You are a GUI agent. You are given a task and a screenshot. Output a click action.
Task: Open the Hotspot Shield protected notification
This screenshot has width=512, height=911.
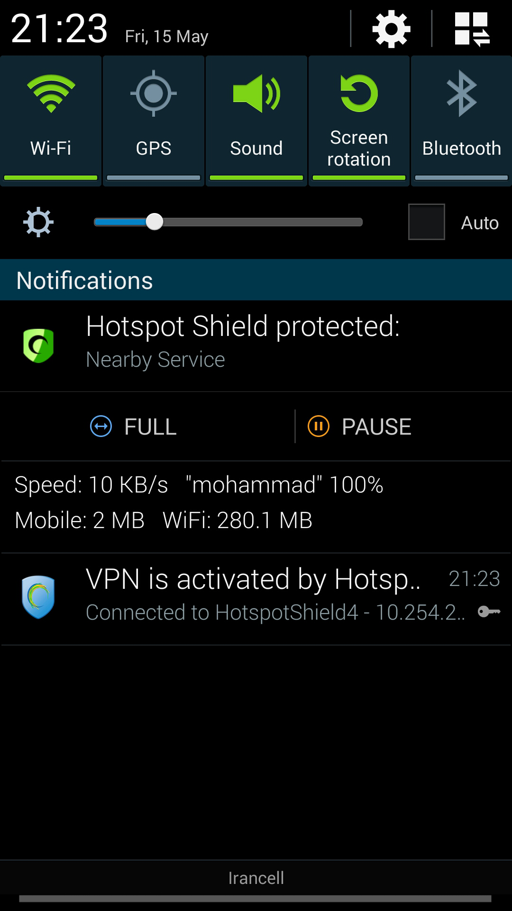coord(256,346)
